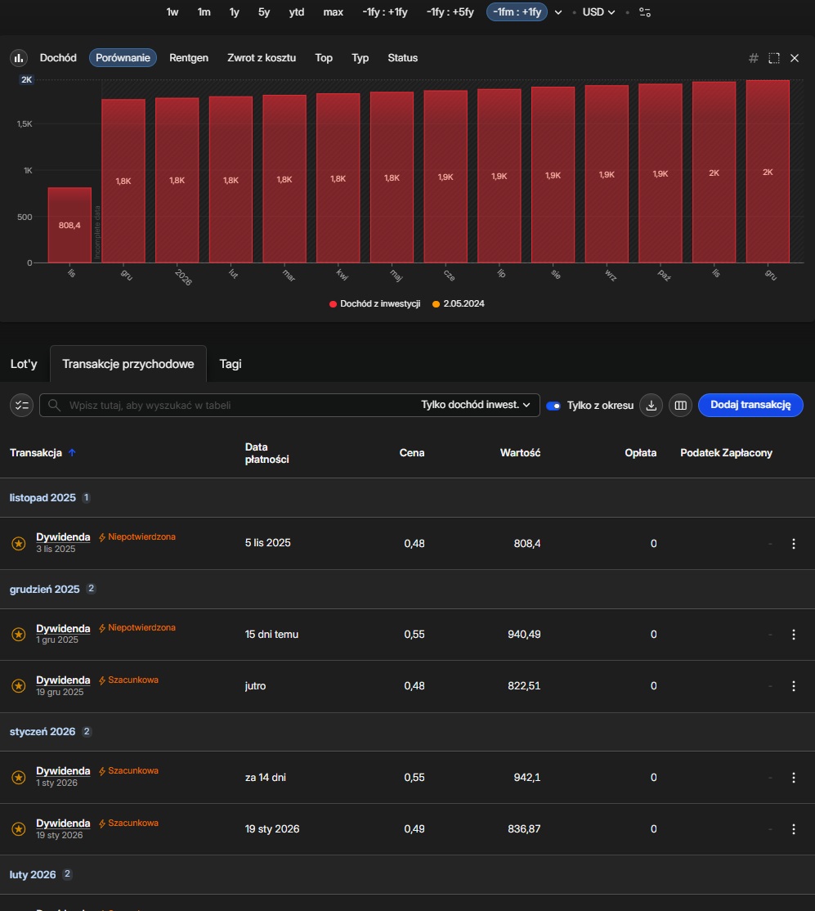The width and height of the screenshot is (815, 911).
Task: Open three-dot menu for 808,4 dividend row
Action: tap(793, 544)
